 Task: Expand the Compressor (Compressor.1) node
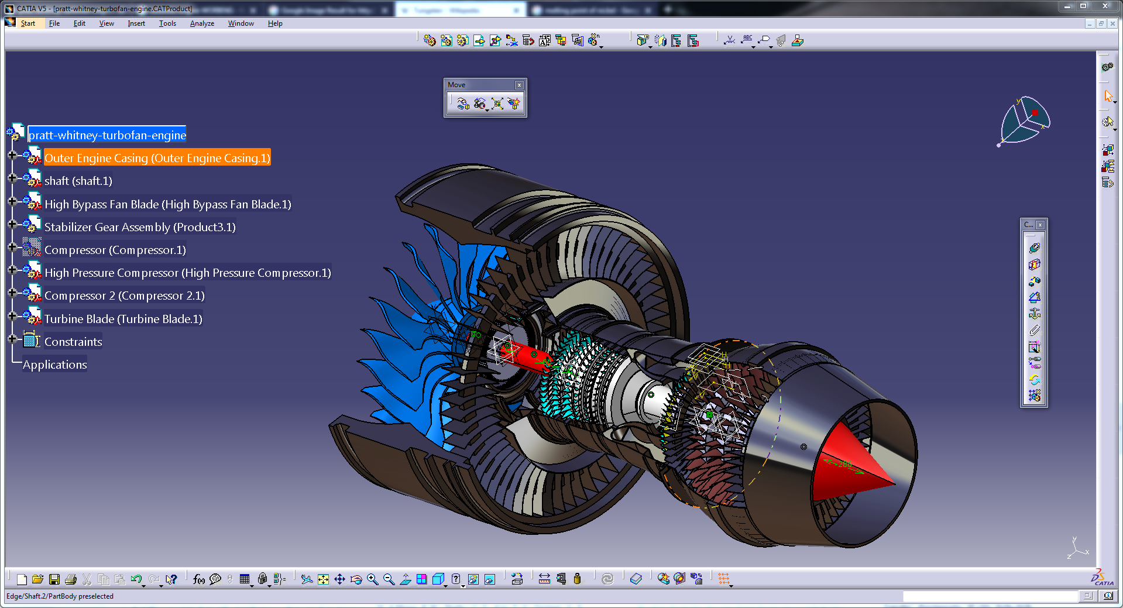click(x=12, y=247)
